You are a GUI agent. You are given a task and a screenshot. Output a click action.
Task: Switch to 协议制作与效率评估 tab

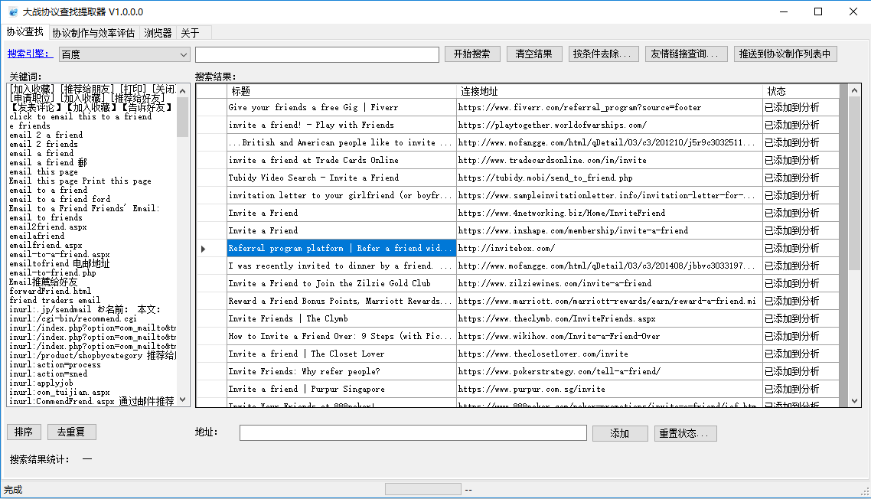(93, 33)
